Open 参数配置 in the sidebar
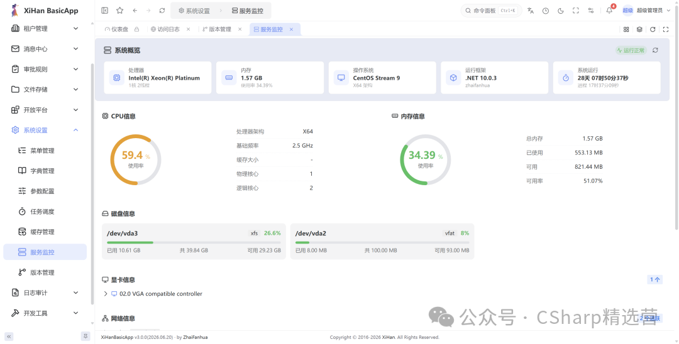The height and width of the screenshot is (344, 679). pos(45,191)
